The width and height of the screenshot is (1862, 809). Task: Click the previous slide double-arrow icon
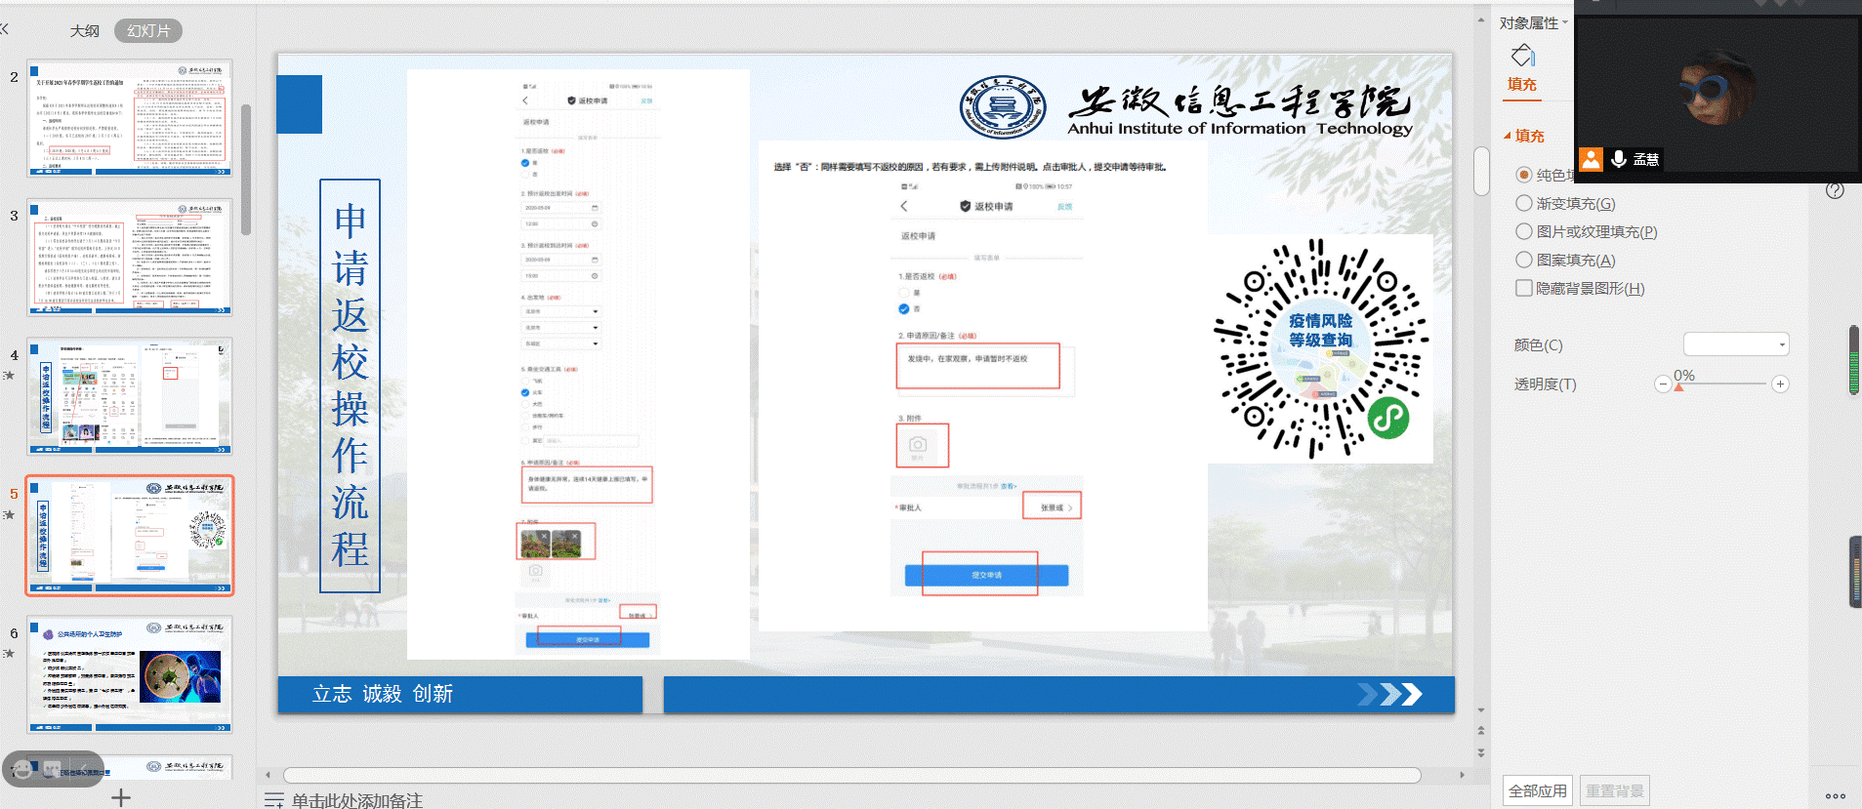[1481, 730]
